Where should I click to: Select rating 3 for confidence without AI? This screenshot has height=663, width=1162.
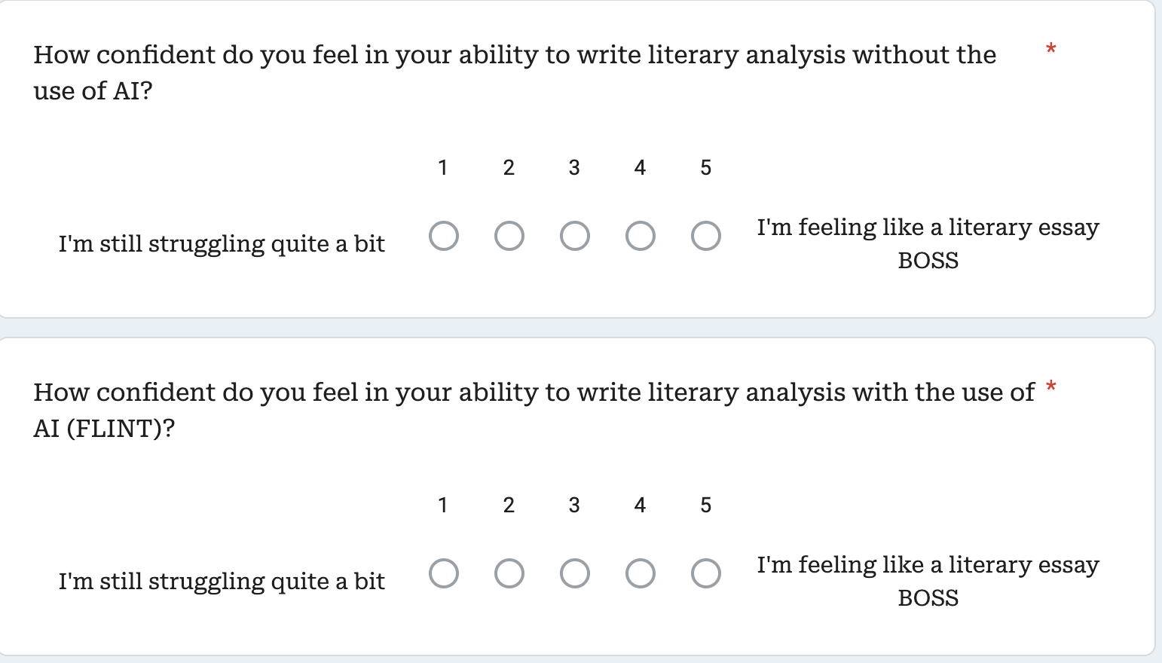[575, 236]
